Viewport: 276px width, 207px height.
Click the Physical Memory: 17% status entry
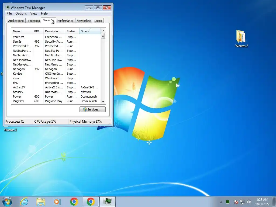[85, 122]
